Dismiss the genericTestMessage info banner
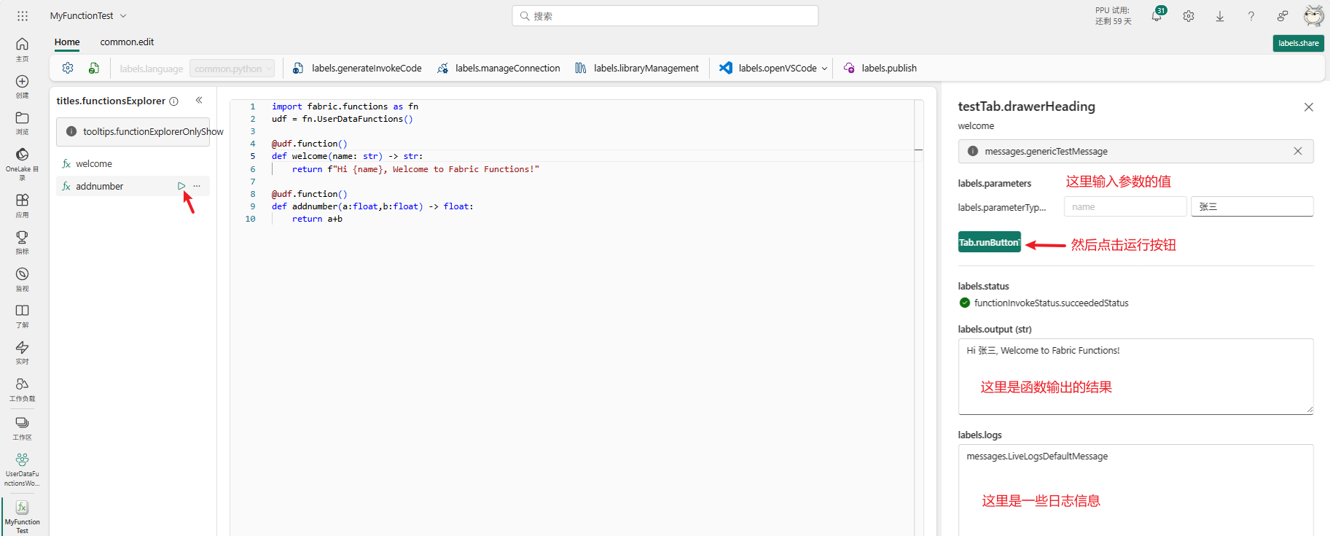Viewport: 1330px width, 536px height. [x=1298, y=151]
